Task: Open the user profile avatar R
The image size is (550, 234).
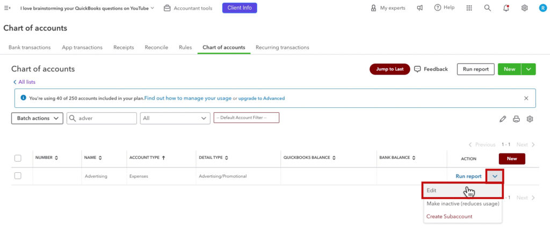Action: click(x=542, y=8)
